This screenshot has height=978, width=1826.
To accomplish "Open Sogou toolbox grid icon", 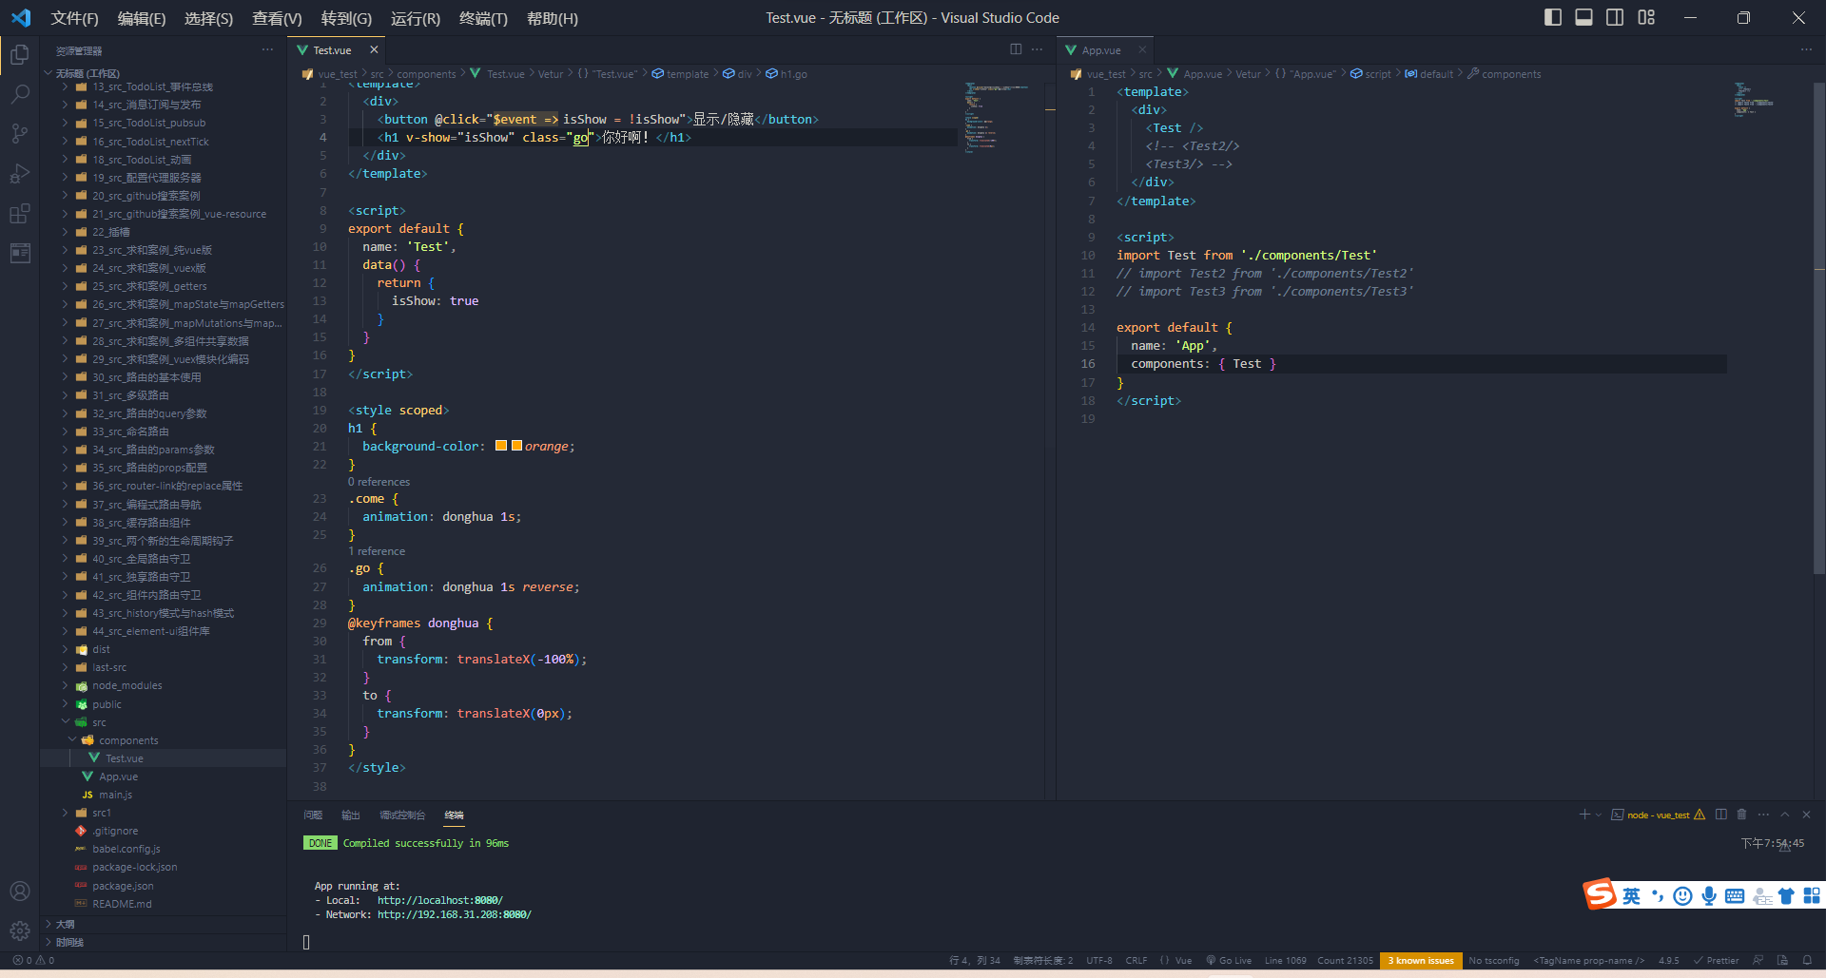I will point(1812,896).
